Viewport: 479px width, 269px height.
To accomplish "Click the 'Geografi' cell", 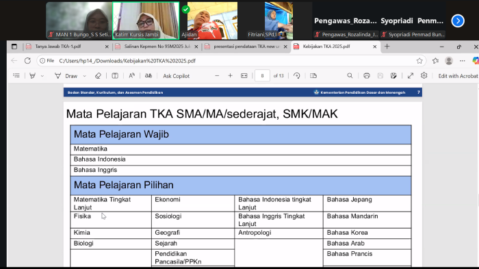I will click(x=193, y=233).
